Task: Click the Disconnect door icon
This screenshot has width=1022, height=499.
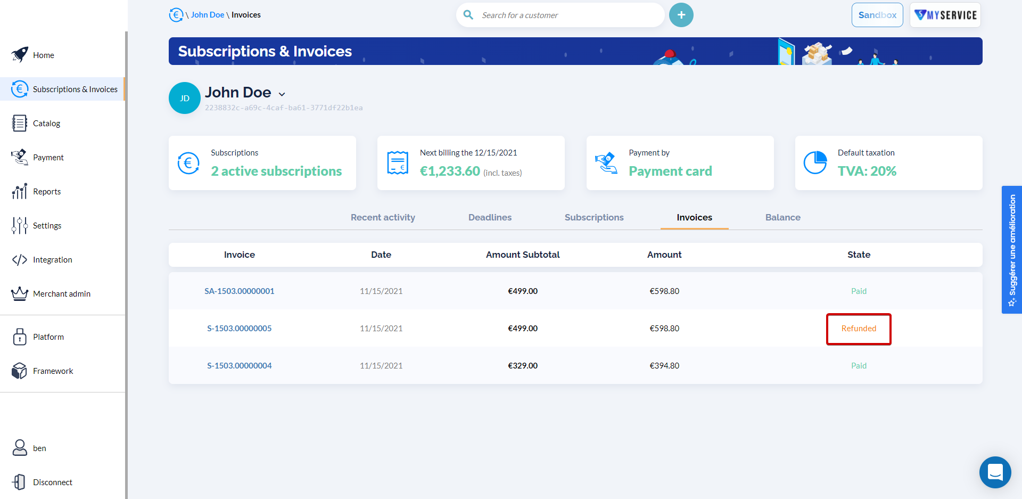Action: (x=20, y=482)
